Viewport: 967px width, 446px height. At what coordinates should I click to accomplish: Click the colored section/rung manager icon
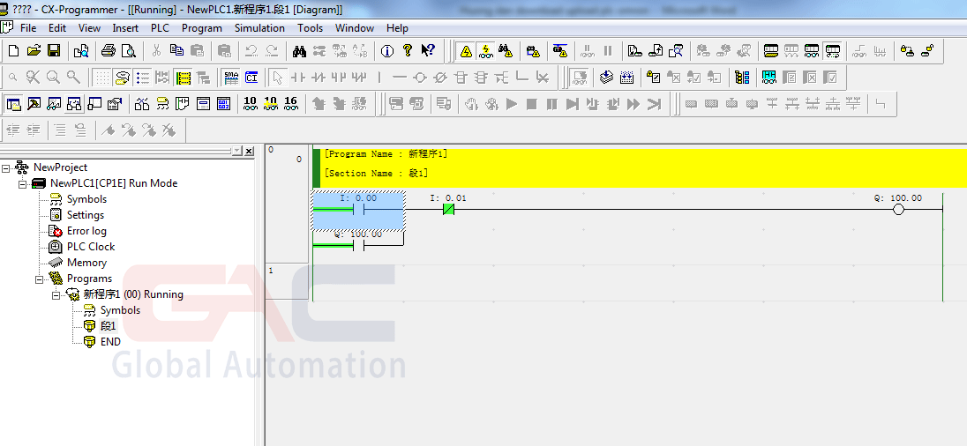coord(742,78)
